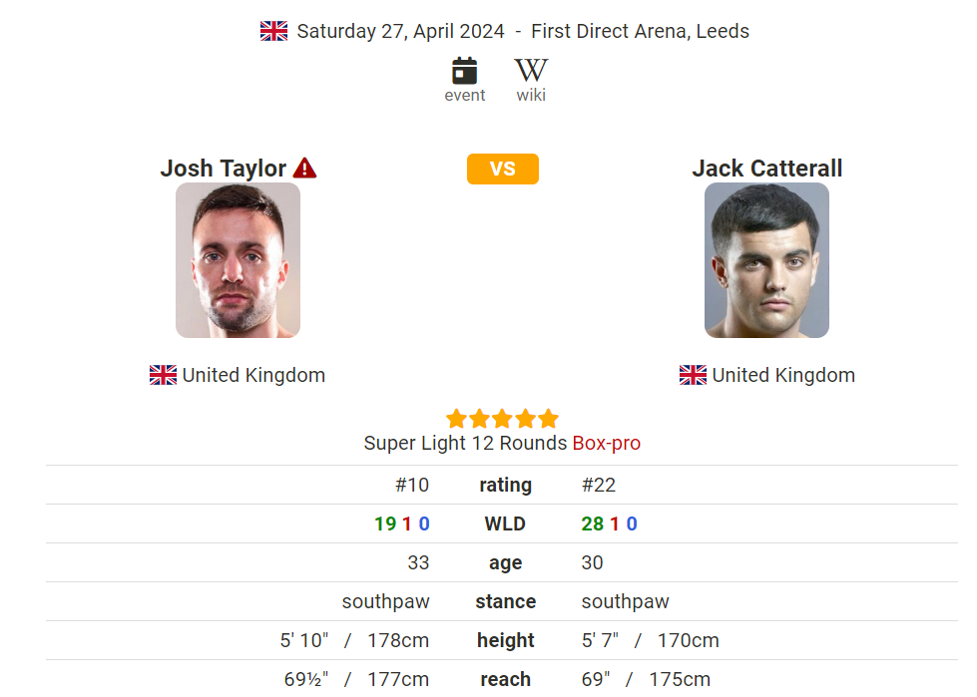Click Jack Catterall's #22 rating
Screen dimensions: 977x697
tap(599, 485)
